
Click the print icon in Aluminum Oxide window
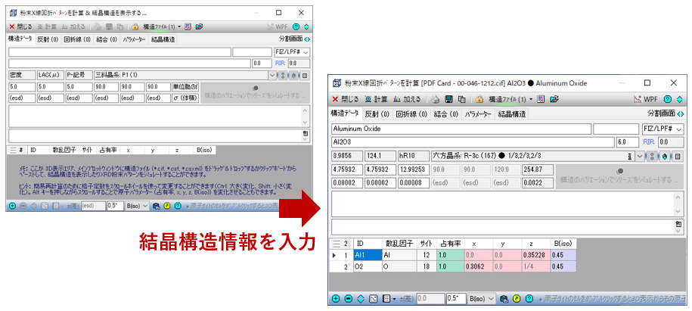(x=436, y=99)
